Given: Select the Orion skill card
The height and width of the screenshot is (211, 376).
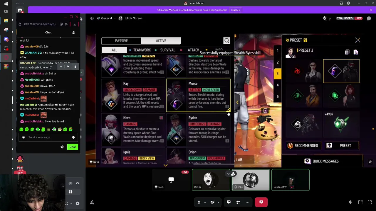Looking at the screenshot, I should (x=198, y=156).
